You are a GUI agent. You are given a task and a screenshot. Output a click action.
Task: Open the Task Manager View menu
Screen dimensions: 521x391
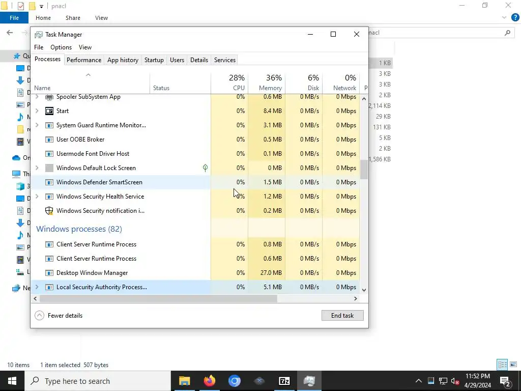pyautogui.click(x=85, y=47)
